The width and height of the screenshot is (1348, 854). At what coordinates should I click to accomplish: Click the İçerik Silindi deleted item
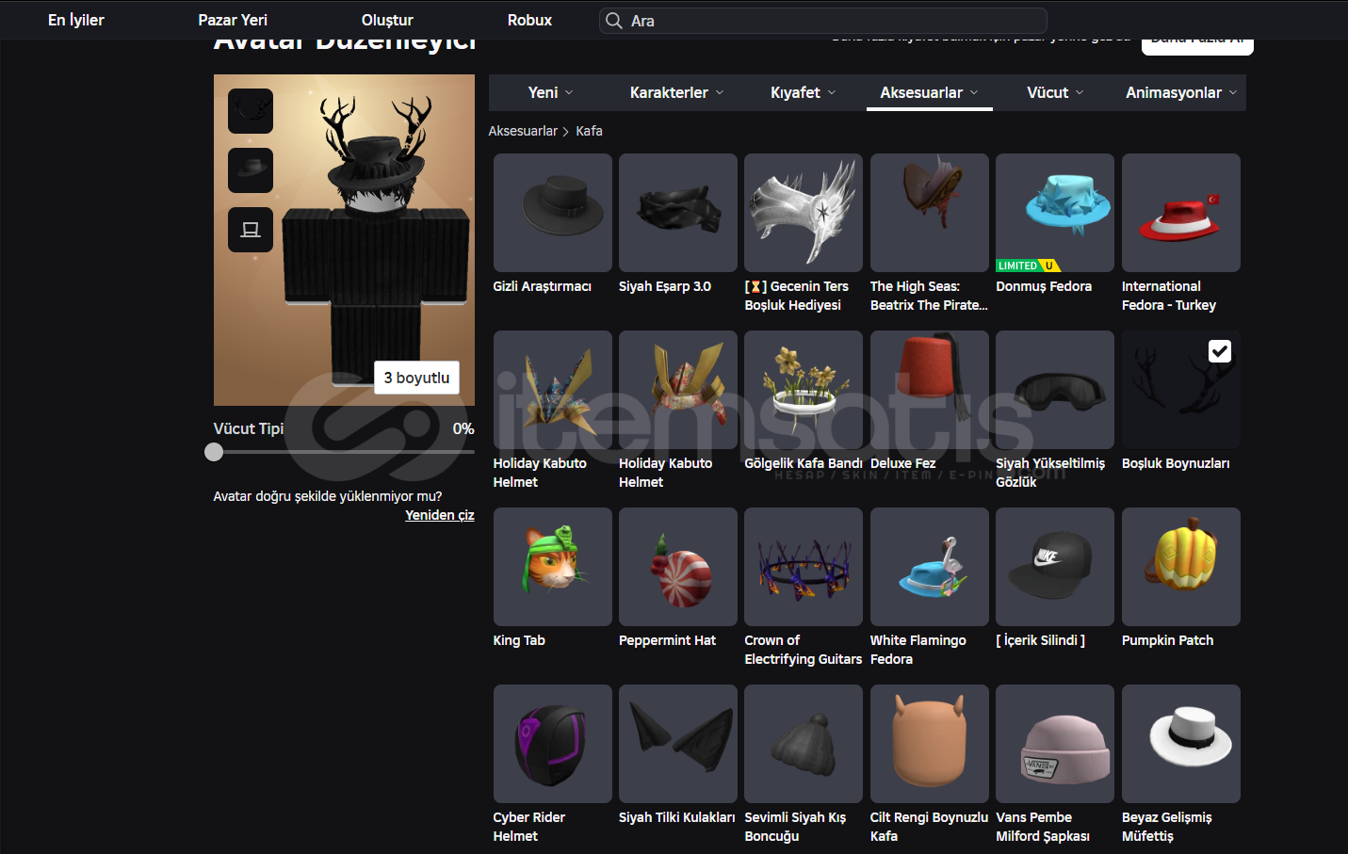tap(1055, 567)
